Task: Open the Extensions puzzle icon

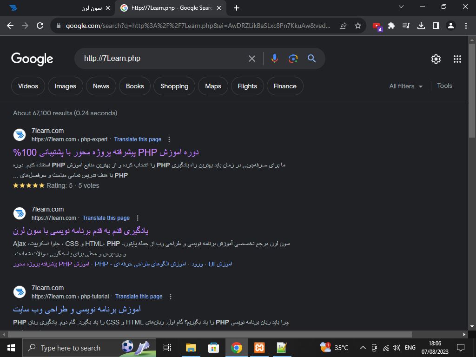Action: [x=391, y=26]
